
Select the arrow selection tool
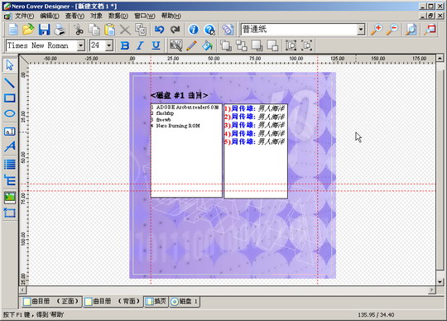10,65
